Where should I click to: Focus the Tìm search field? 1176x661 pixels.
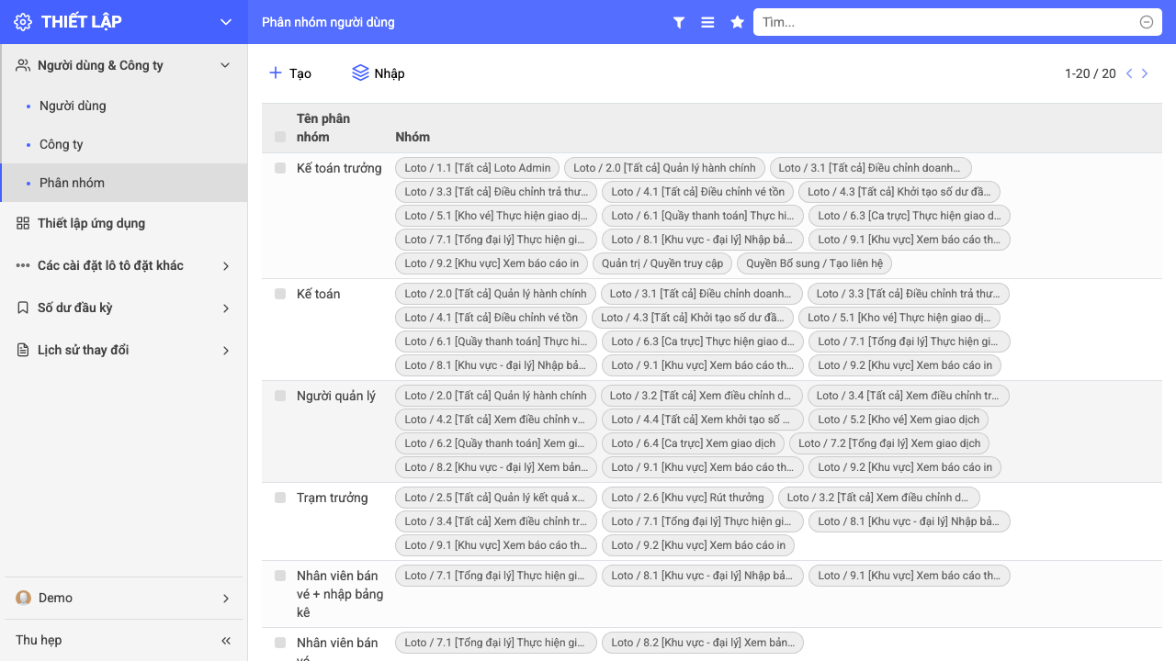[x=948, y=22]
